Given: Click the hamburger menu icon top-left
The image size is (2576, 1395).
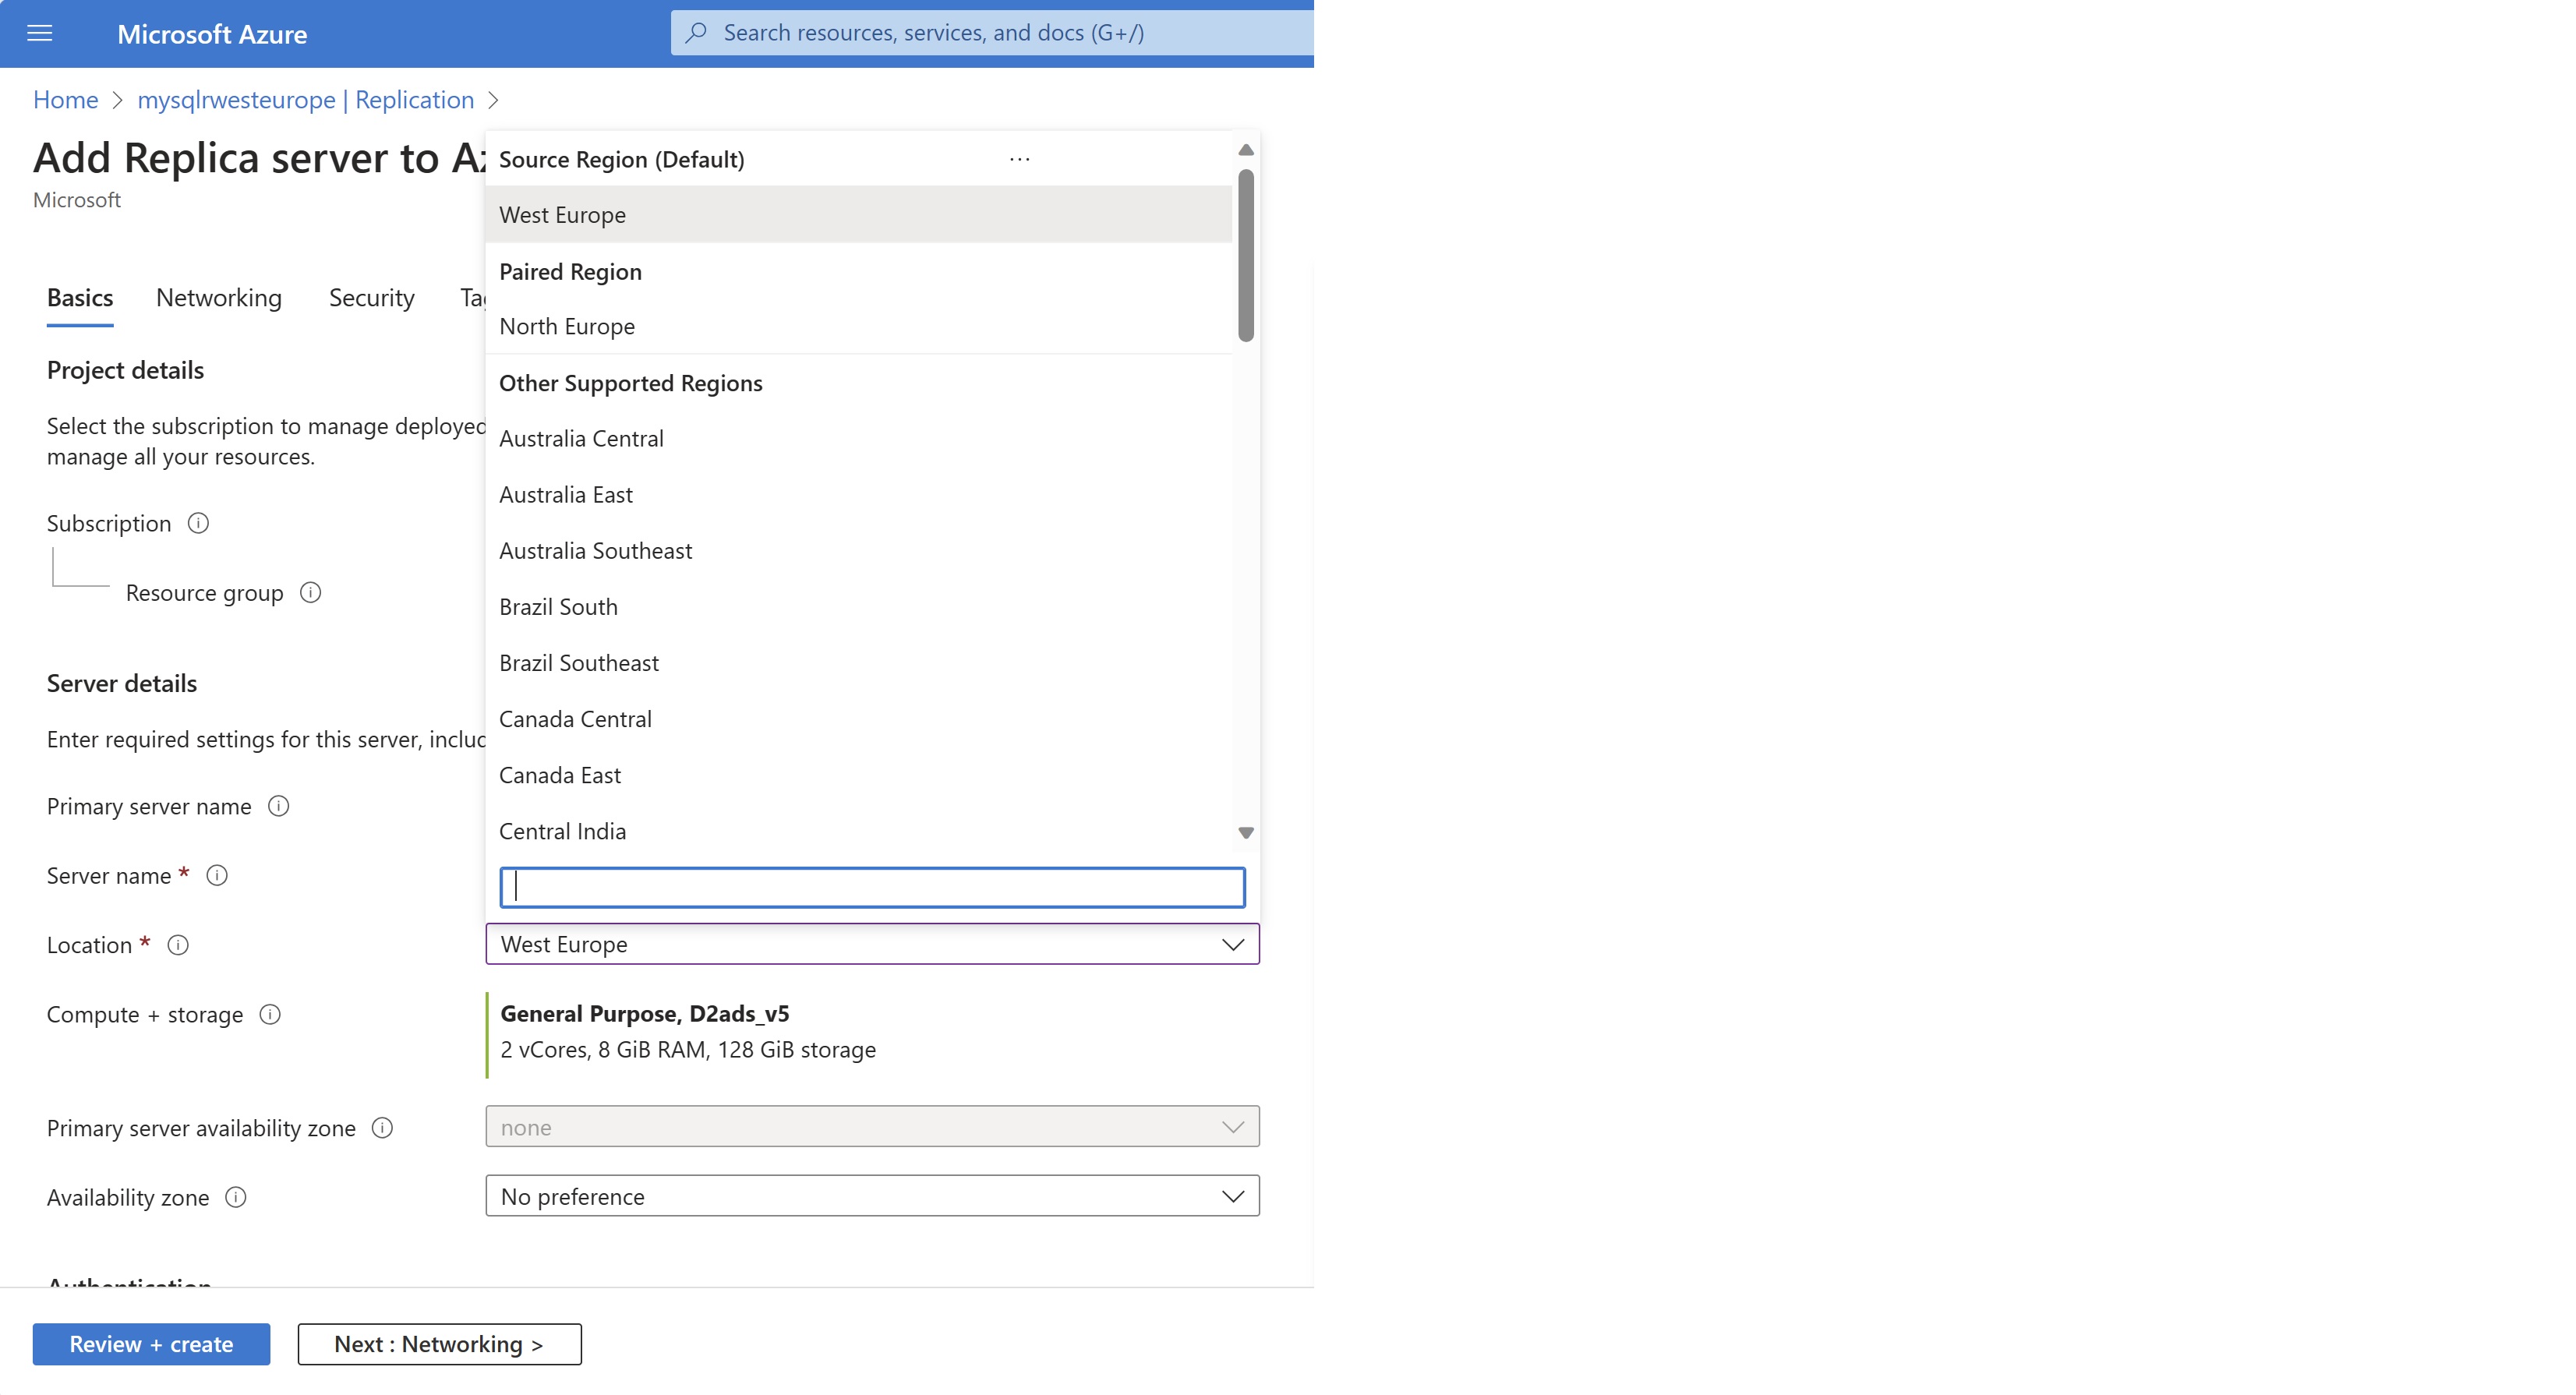Looking at the screenshot, I should (43, 33).
